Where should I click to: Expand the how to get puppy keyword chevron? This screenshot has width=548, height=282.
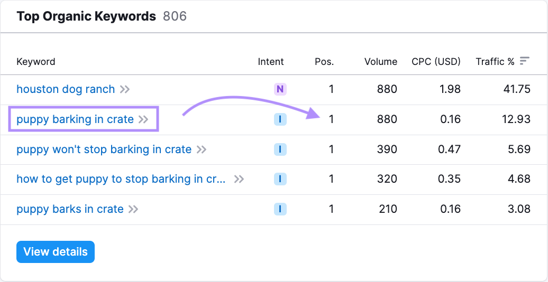[x=239, y=179]
